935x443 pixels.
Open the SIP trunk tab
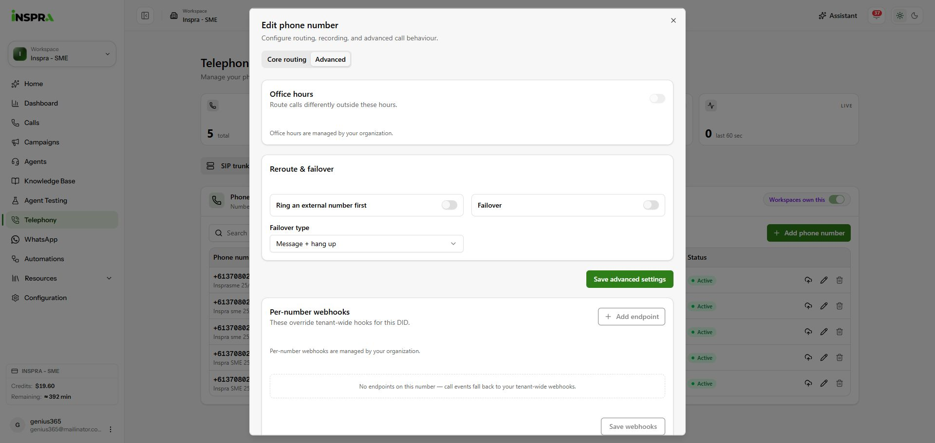(x=227, y=166)
